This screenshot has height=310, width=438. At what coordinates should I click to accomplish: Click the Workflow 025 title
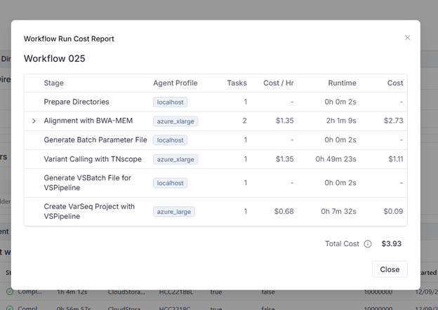point(55,58)
